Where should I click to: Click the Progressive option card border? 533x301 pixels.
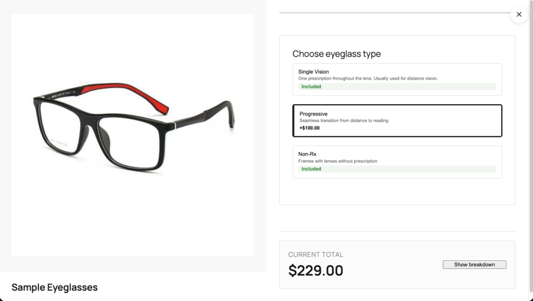click(x=397, y=106)
